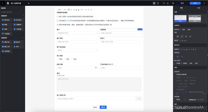Open the help question-mark icon

pyautogui.click(x=164, y=3)
